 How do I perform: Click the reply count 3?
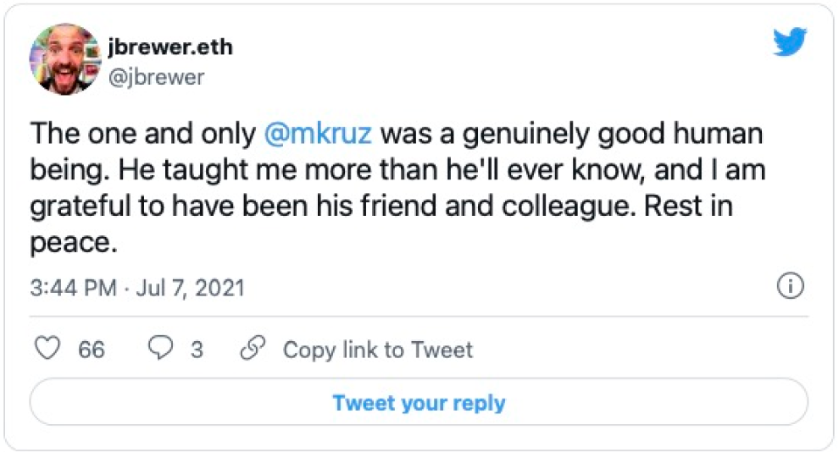coord(197,350)
